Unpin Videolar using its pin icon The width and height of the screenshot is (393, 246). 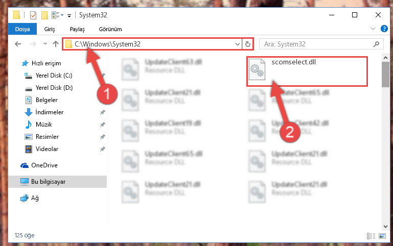pos(103,149)
